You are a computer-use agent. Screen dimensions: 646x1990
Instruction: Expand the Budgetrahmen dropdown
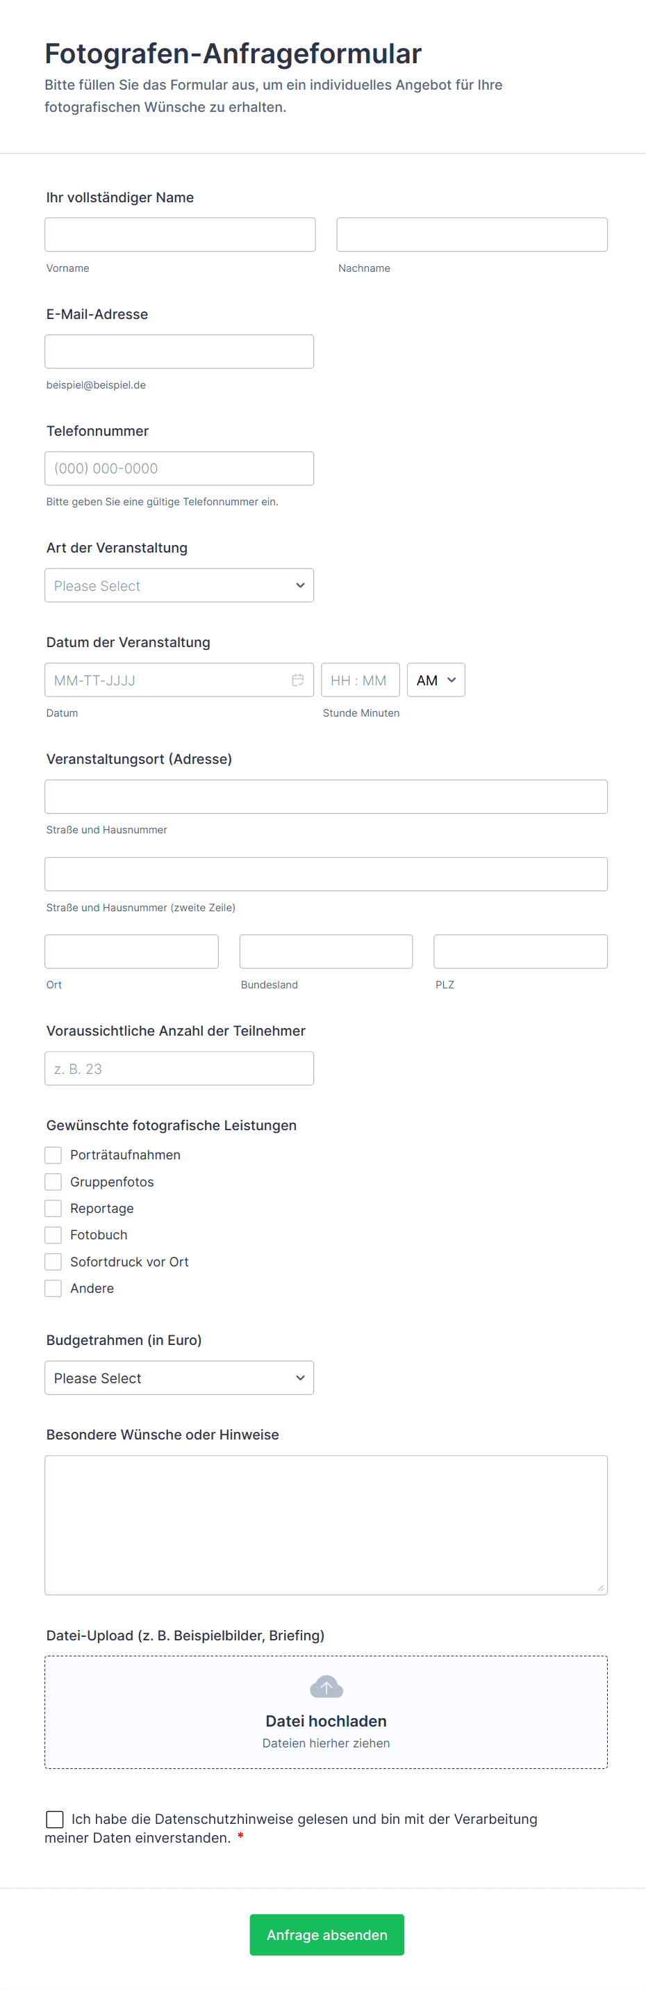click(179, 1378)
